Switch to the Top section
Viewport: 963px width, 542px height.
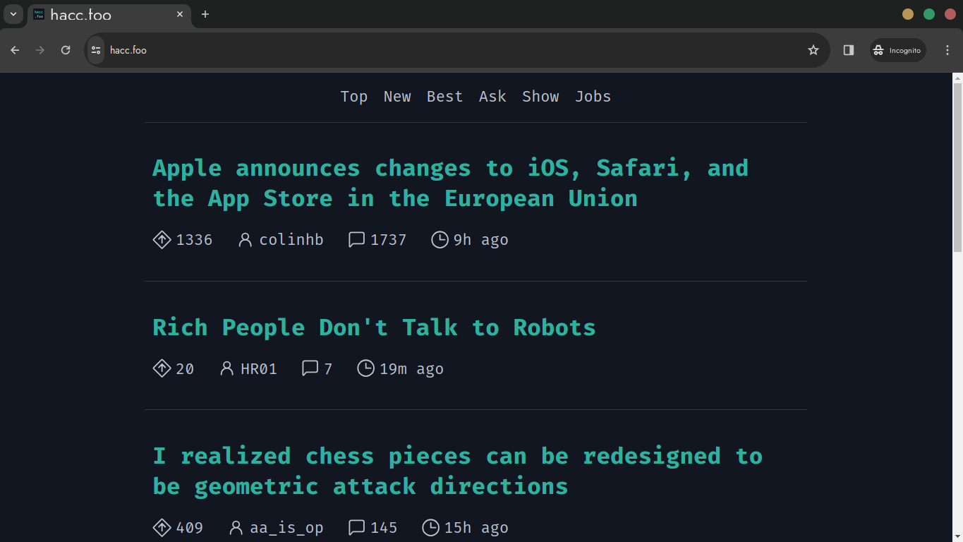point(354,97)
